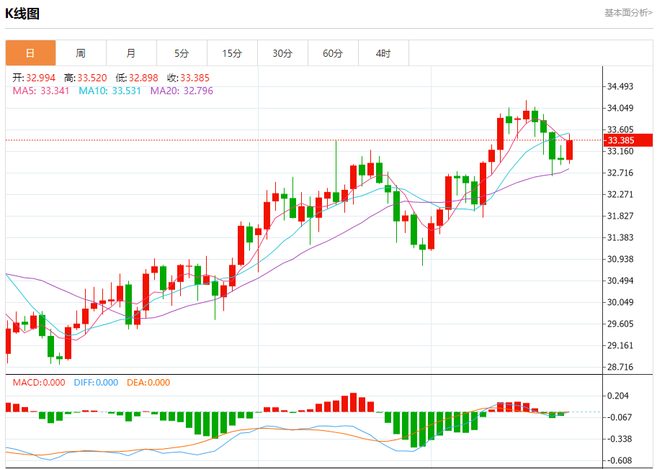Viewport: 657px width, 469px height.
Task: Open the 月 monthly chart tab
Action: tap(131, 53)
